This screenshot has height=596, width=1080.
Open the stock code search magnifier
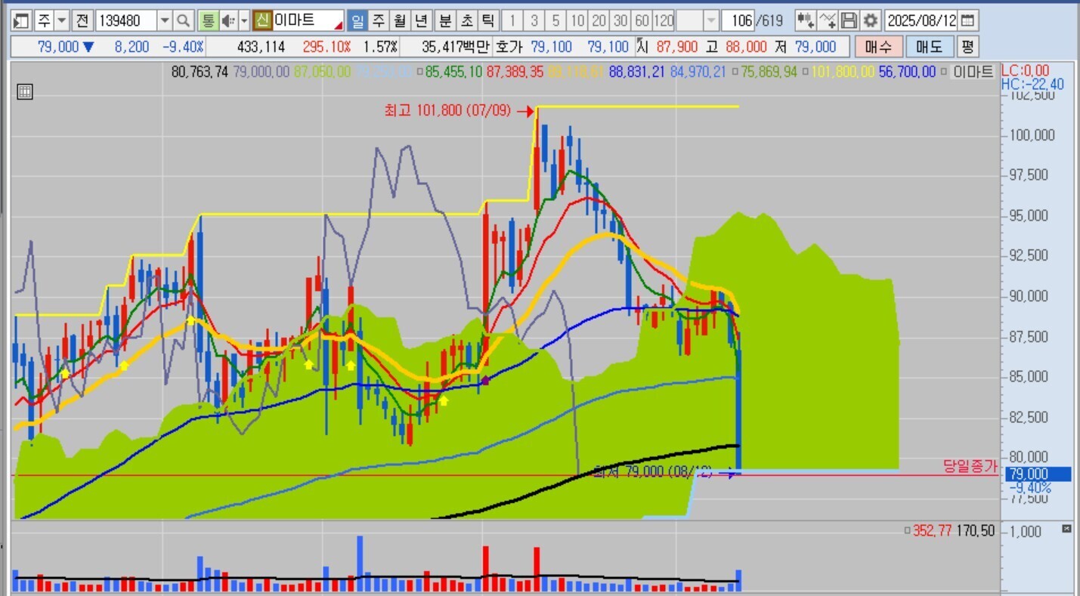tap(184, 20)
